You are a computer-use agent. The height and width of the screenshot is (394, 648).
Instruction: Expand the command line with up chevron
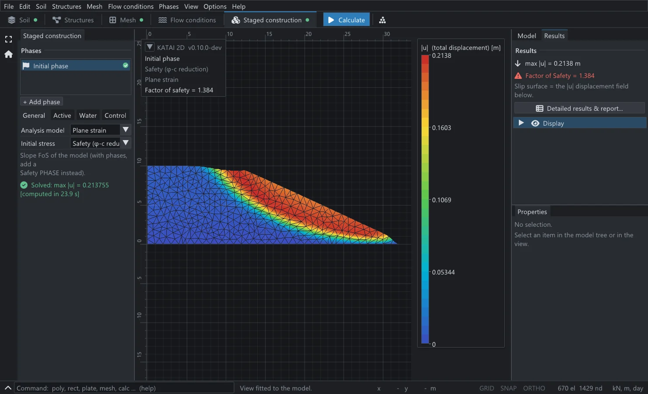coord(8,388)
